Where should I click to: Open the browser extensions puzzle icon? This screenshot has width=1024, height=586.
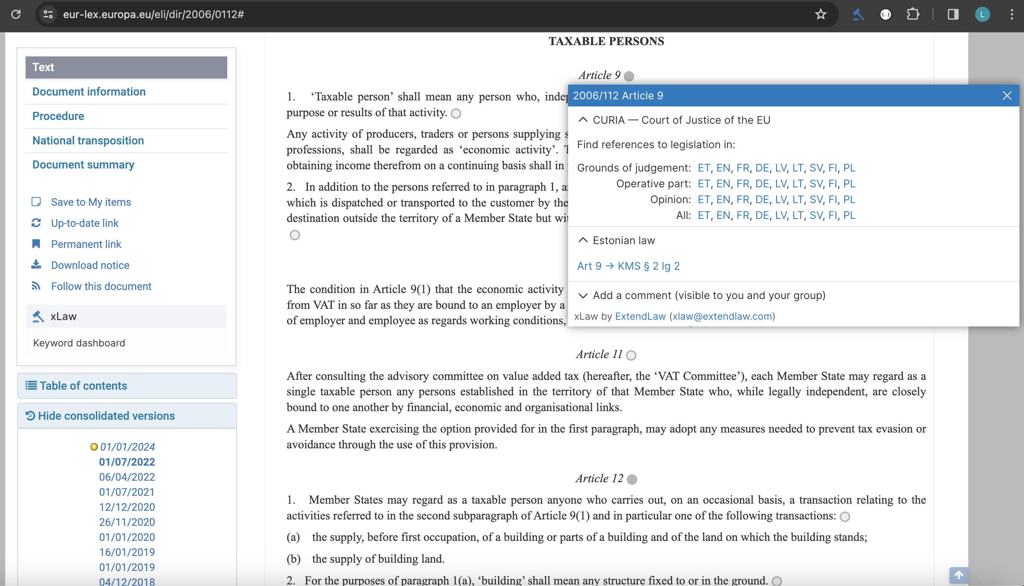[913, 15]
